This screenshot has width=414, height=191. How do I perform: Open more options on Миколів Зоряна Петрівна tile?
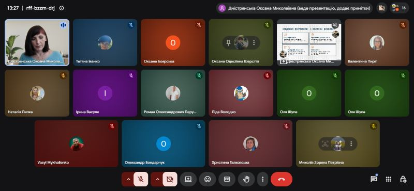tap(351, 144)
